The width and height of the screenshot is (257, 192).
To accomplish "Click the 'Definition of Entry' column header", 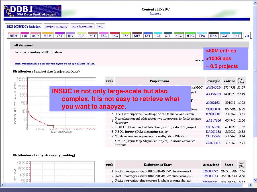I will point(158,165).
